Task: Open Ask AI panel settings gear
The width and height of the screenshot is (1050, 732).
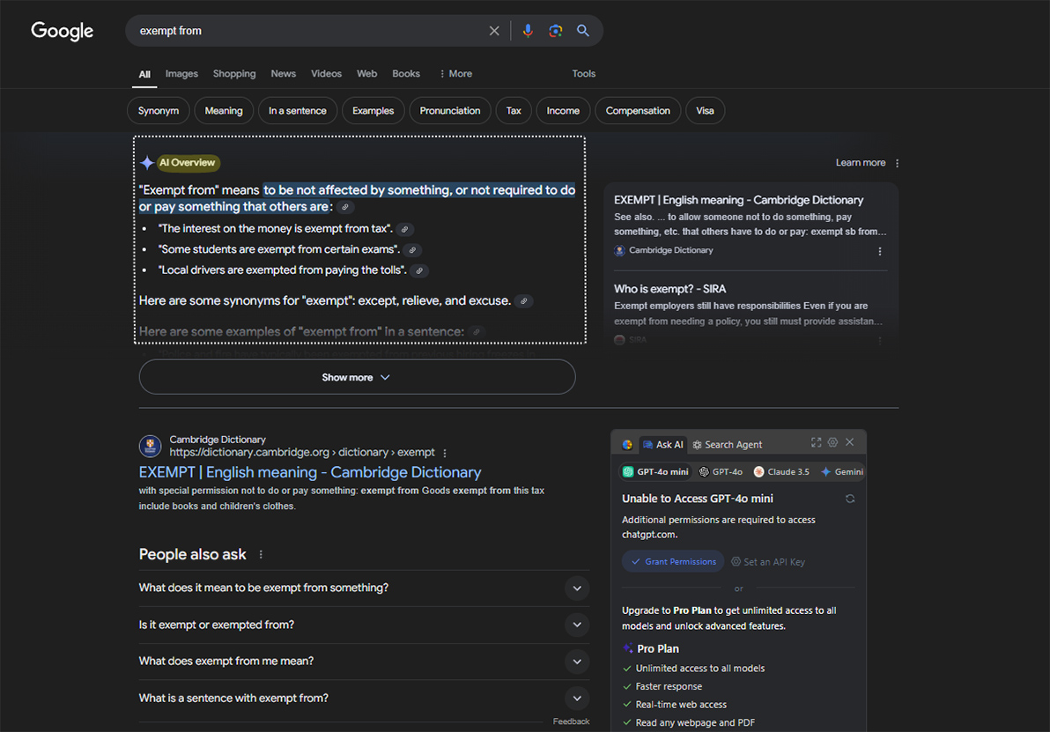Action: click(832, 443)
